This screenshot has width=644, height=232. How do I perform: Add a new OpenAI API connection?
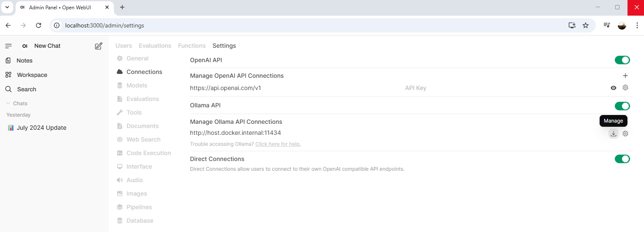pos(625,76)
